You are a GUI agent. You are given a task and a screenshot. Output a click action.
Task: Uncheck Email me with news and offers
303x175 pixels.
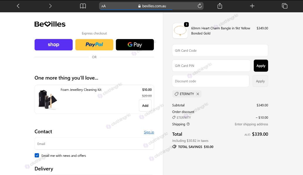pos(37,155)
